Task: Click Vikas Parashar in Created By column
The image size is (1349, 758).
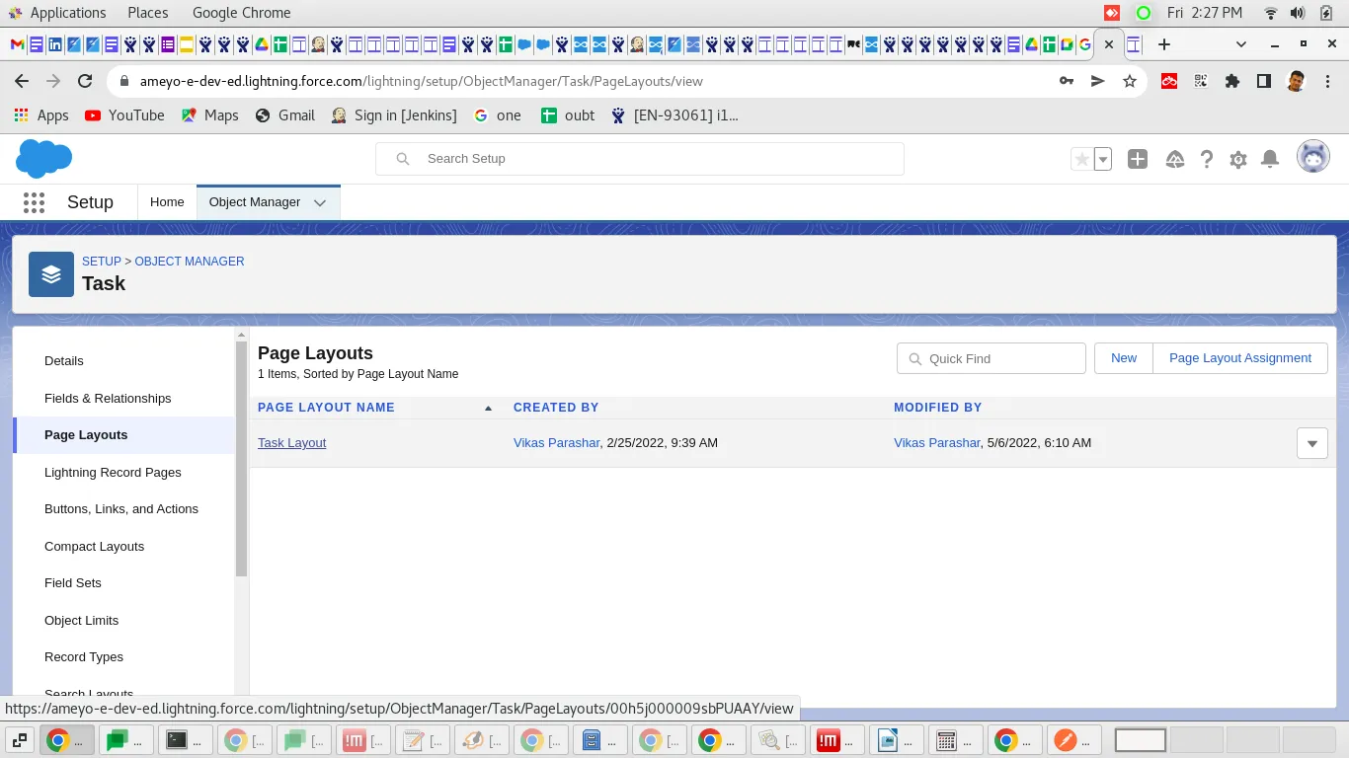Action: click(556, 443)
